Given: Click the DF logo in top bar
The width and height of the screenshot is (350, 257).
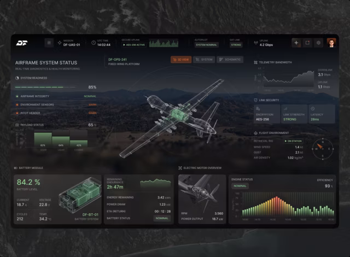Looking at the screenshot, I should 22,43.
